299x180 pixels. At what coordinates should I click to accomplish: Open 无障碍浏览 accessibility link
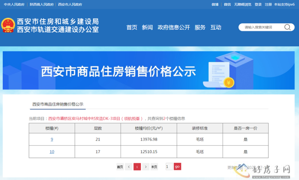tap(243, 4)
